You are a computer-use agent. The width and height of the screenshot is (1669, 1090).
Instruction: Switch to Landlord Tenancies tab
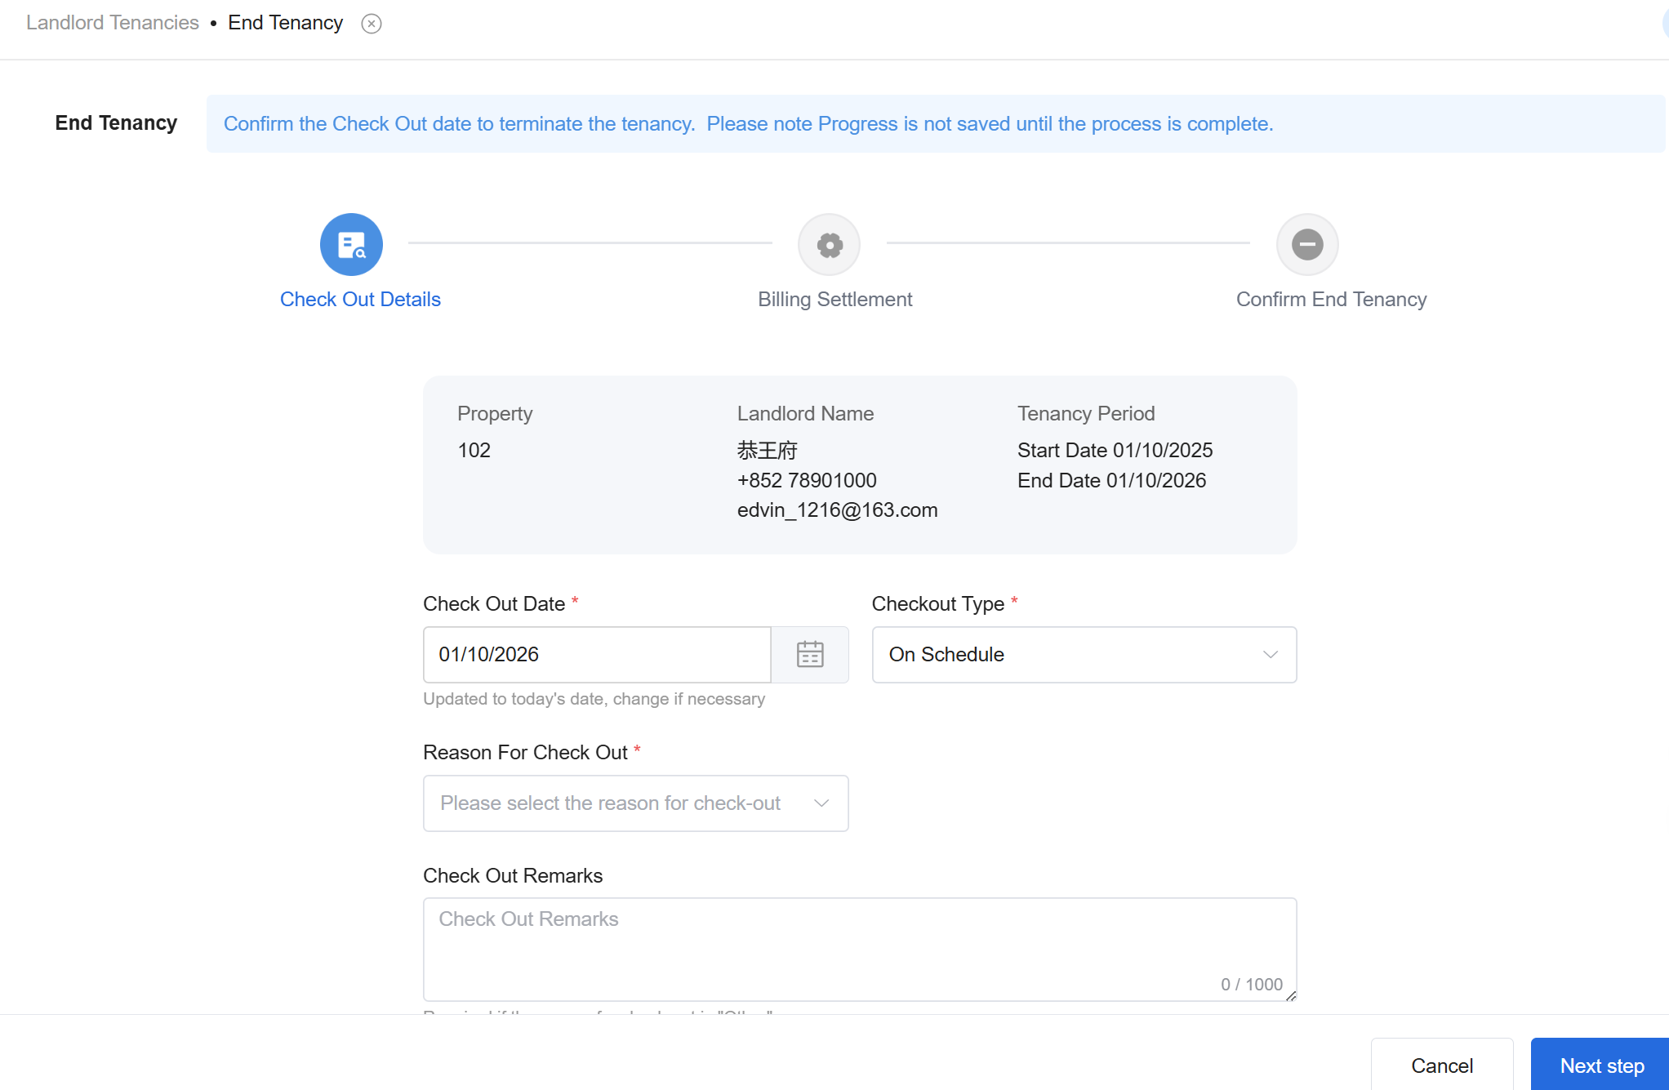tap(113, 23)
